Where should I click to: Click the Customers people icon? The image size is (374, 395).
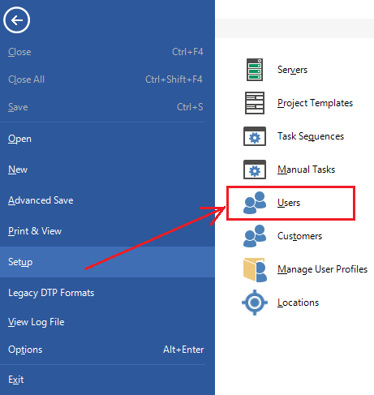(x=255, y=236)
